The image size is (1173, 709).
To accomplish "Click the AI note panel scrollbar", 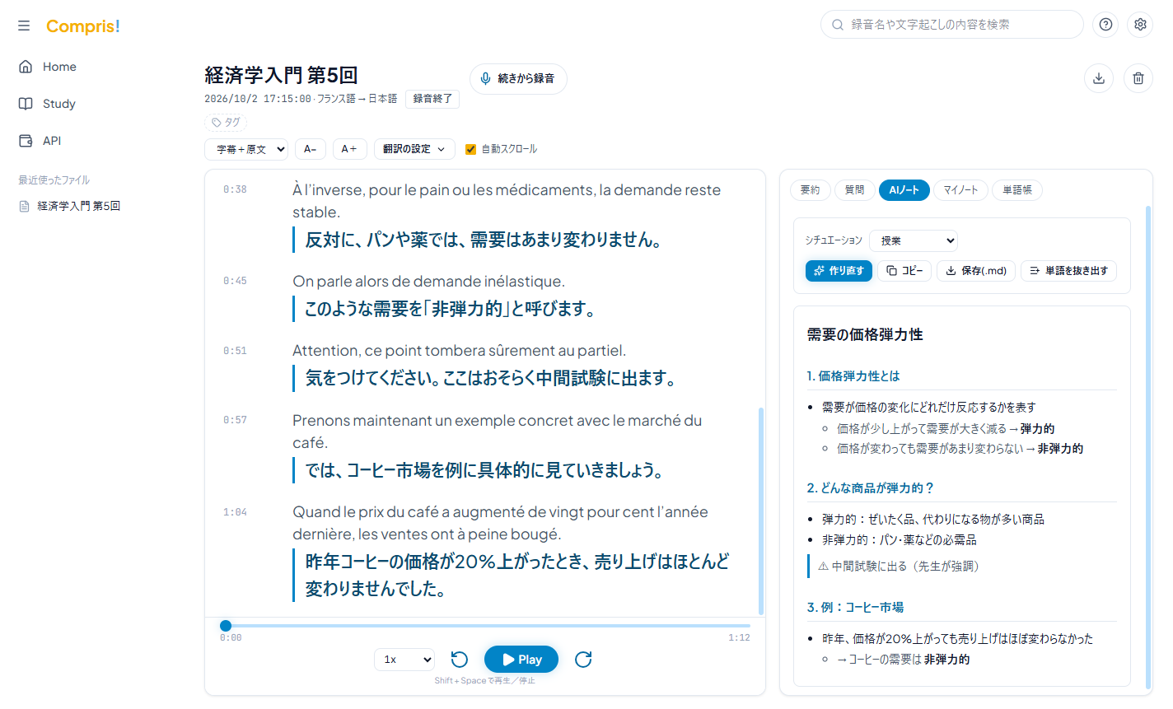I will (1148, 447).
